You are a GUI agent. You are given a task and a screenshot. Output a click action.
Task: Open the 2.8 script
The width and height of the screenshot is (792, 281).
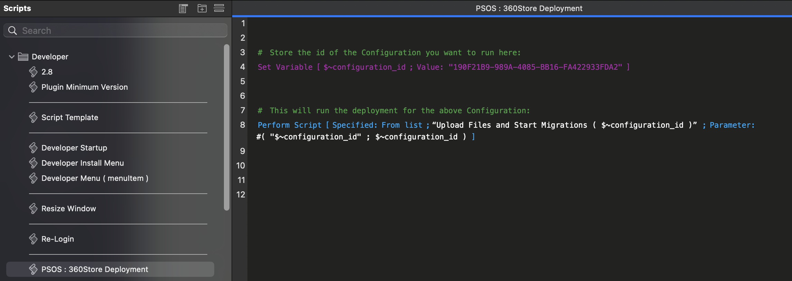(x=47, y=72)
